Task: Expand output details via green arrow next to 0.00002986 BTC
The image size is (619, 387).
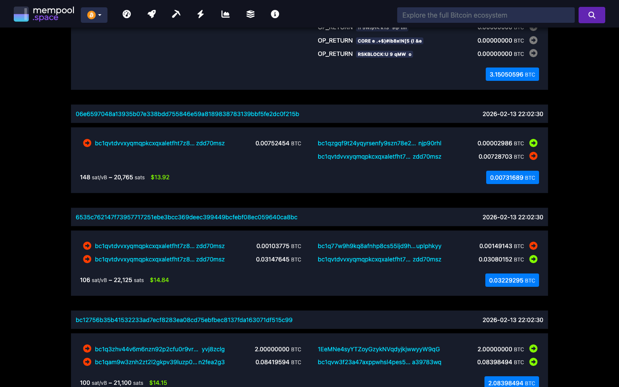Action: pyautogui.click(x=533, y=143)
